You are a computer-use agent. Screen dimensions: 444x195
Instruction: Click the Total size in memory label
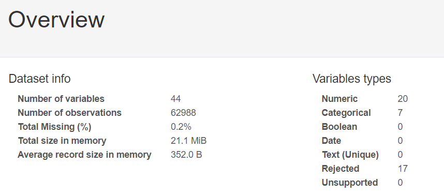pyautogui.click(x=62, y=141)
